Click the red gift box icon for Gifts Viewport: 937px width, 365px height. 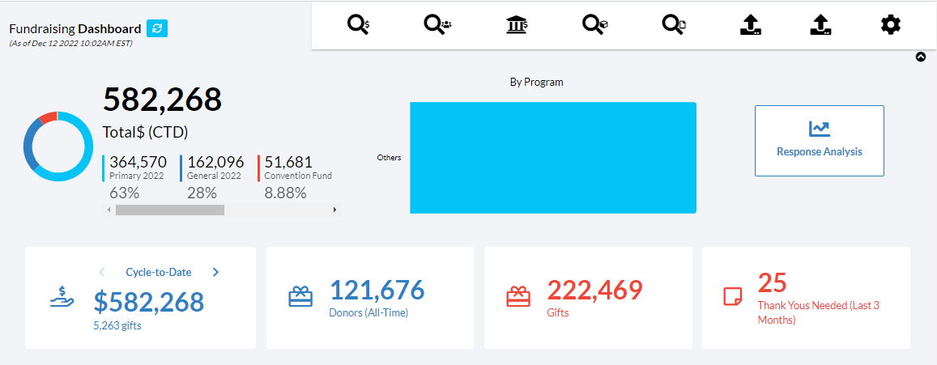pyautogui.click(x=518, y=297)
